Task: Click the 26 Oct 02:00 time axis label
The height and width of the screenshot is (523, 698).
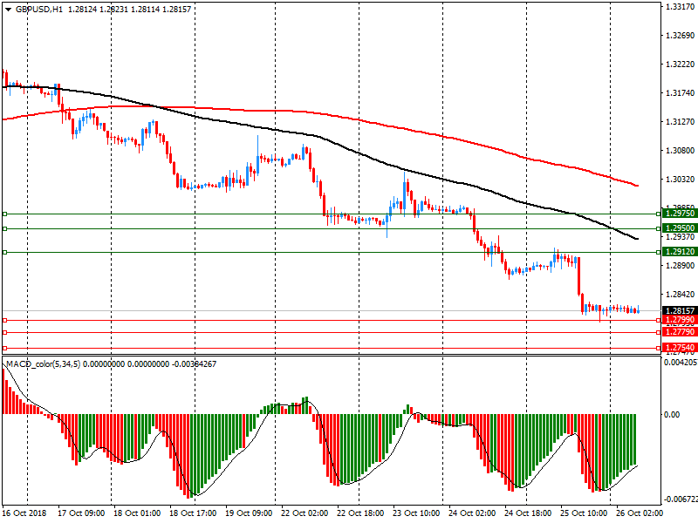Action: pyautogui.click(x=640, y=513)
